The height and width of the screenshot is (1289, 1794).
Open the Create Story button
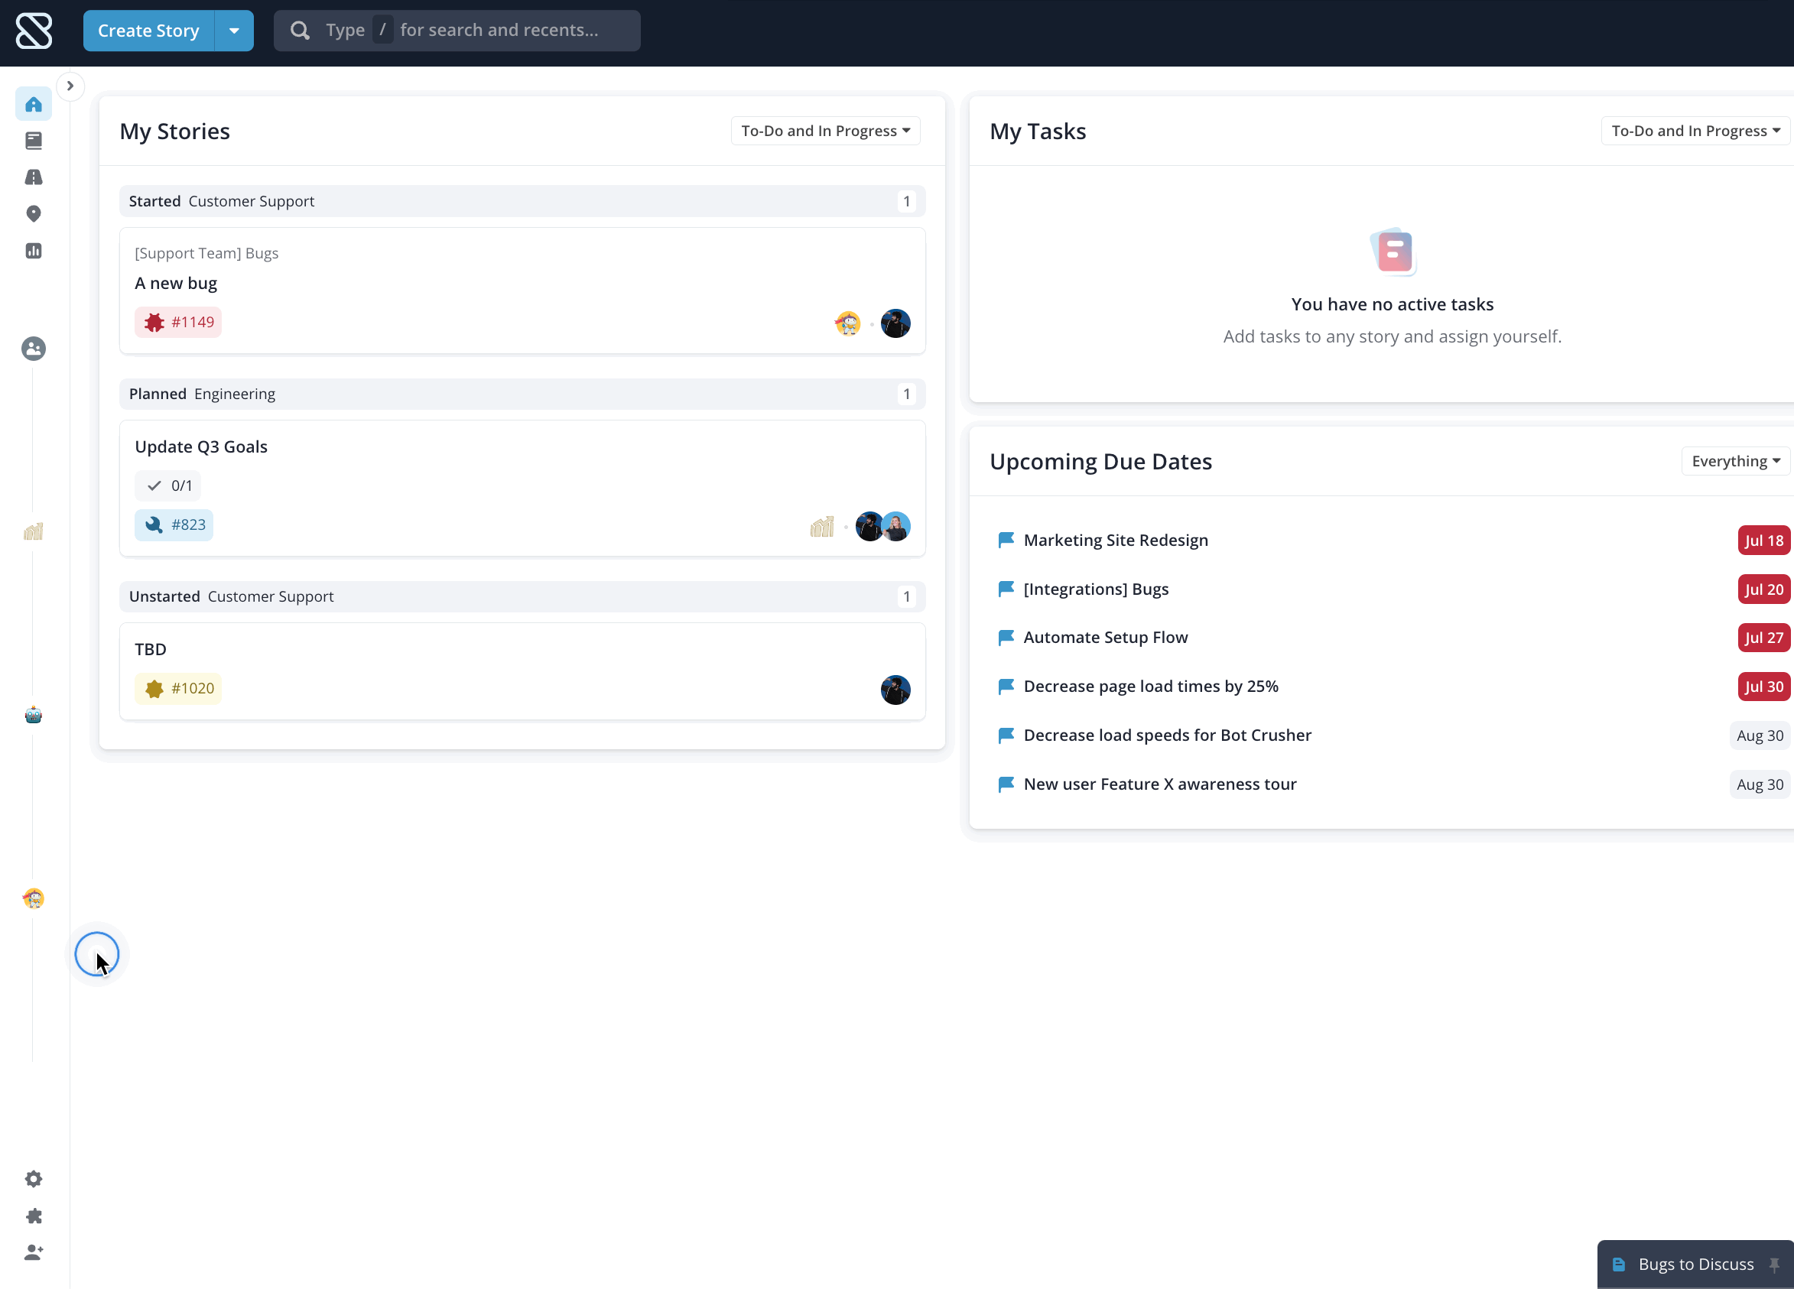148,31
